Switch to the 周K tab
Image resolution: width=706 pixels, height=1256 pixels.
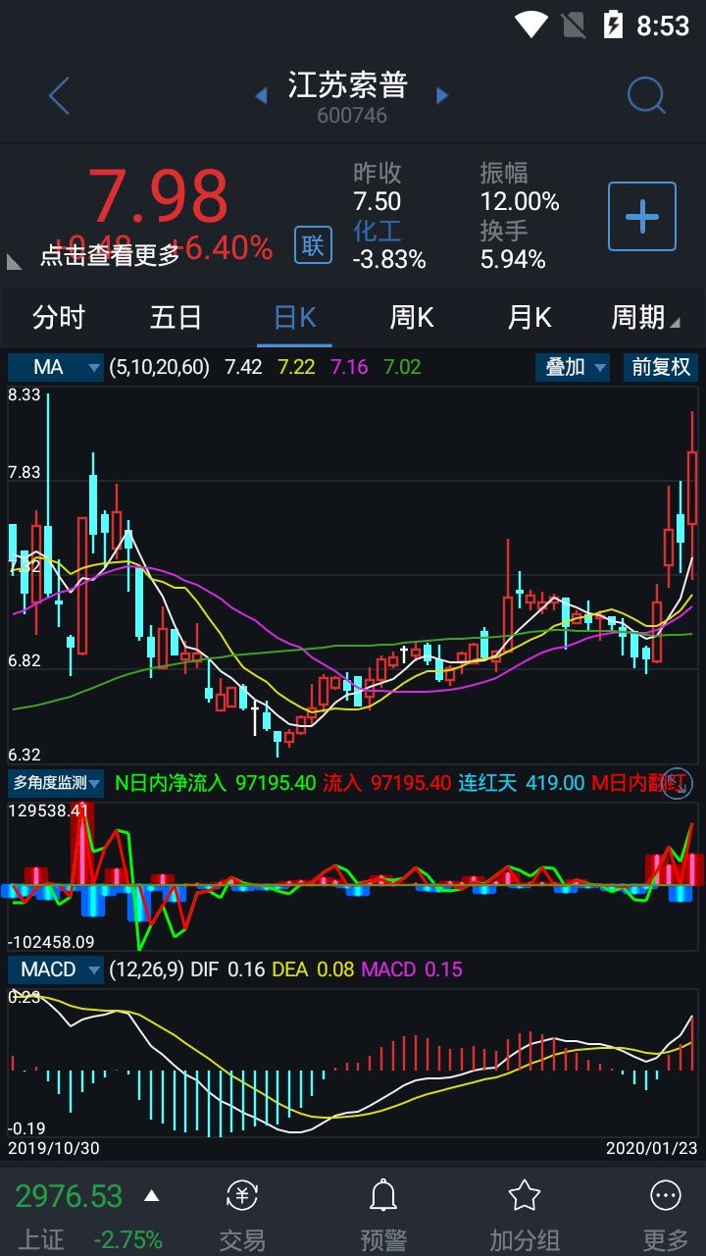coord(412,317)
